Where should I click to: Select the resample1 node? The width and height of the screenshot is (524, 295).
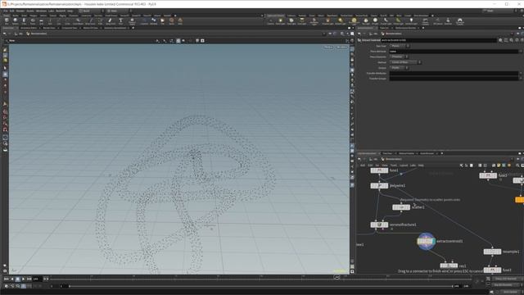point(492,252)
